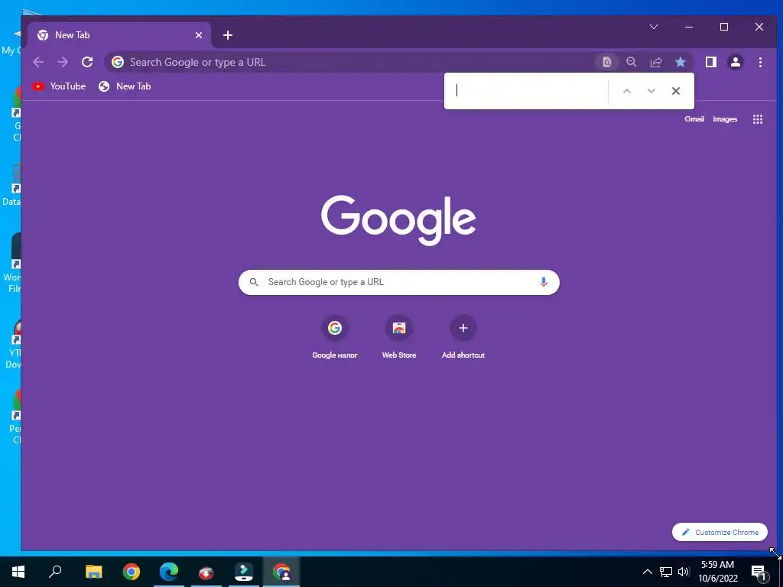Minimize the Chrome window
Screen dimensions: 783x587
tap(689, 27)
